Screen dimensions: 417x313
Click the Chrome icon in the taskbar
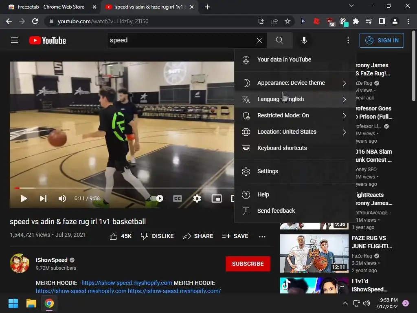(49, 303)
